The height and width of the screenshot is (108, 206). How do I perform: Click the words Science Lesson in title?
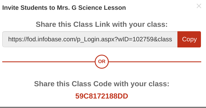tap(102, 8)
